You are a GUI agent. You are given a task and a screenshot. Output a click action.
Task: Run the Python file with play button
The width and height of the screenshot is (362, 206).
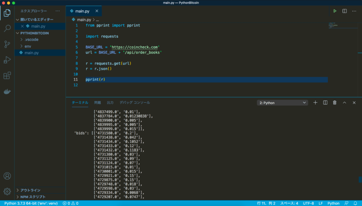[x=335, y=11]
